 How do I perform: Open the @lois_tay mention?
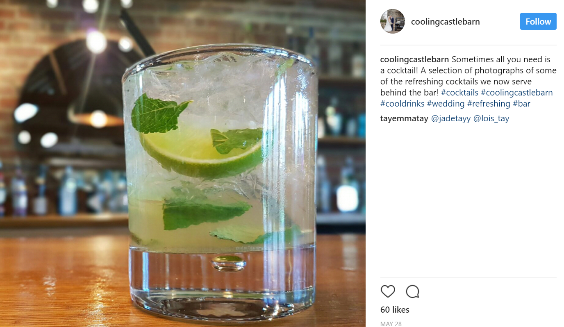pos(491,119)
